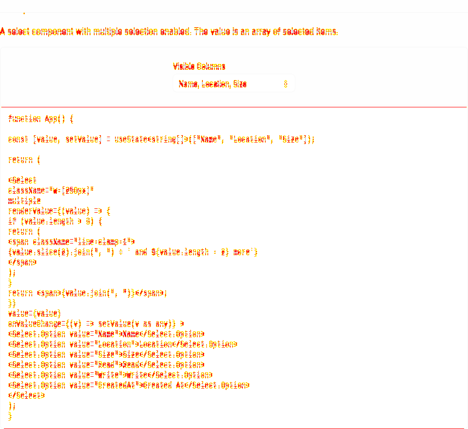Click the Visible Columns label
The height and width of the screenshot is (429, 468).
[x=199, y=66]
